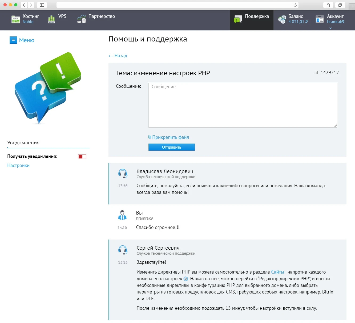355x323 pixels.
Task: Open the Настройки notifications link
Action: 18,165
